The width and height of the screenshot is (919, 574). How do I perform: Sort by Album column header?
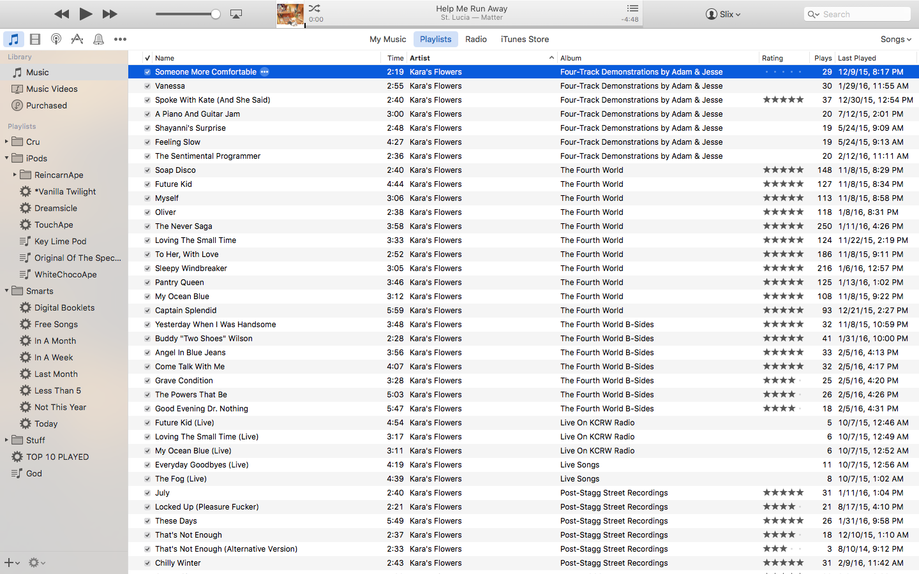point(658,58)
